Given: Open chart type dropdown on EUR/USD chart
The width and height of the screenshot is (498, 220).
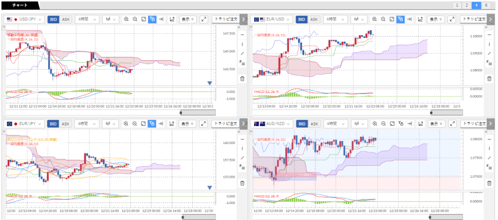Looking at the screenshot, I should (x=358, y=19).
